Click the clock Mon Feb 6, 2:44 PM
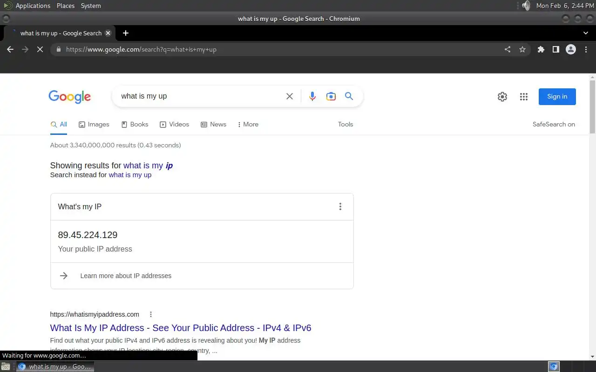 point(565,6)
